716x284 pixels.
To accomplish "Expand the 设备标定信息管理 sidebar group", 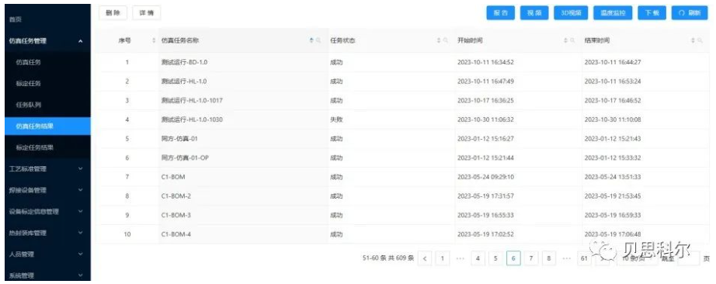I will point(47,212).
